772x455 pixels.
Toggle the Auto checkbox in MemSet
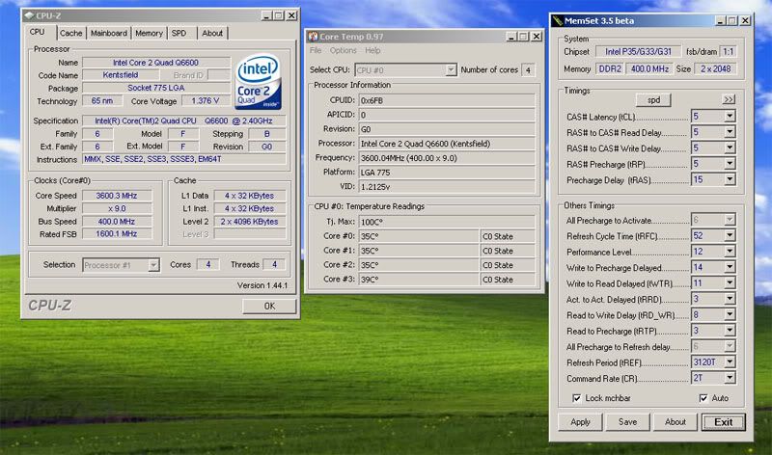pos(703,398)
